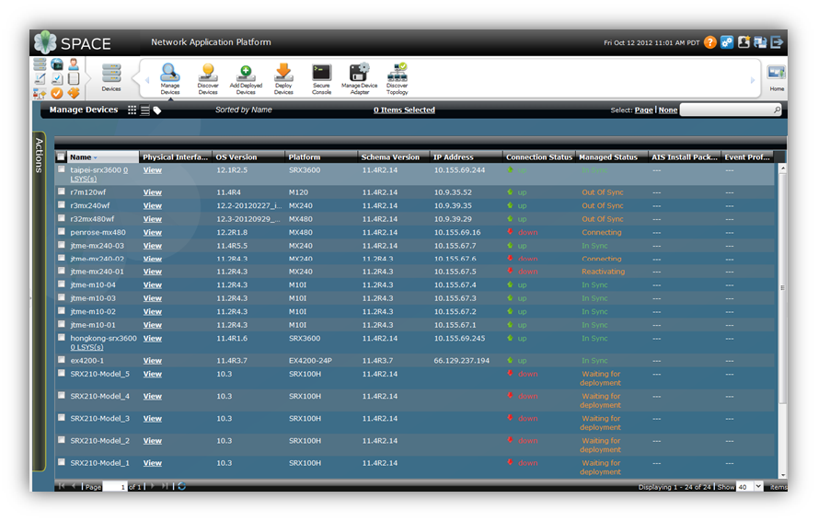Switch to tabular list view
The height and width of the screenshot is (522, 818).
[x=145, y=110]
